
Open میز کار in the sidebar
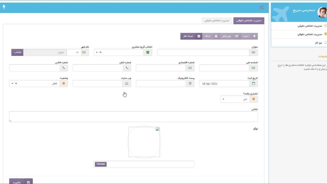click(318, 43)
